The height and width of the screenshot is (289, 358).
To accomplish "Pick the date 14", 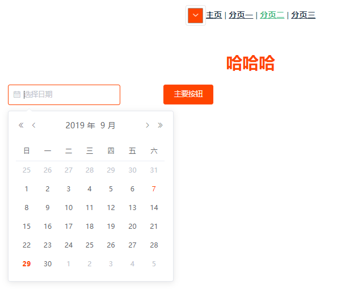I will tap(154, 208).
